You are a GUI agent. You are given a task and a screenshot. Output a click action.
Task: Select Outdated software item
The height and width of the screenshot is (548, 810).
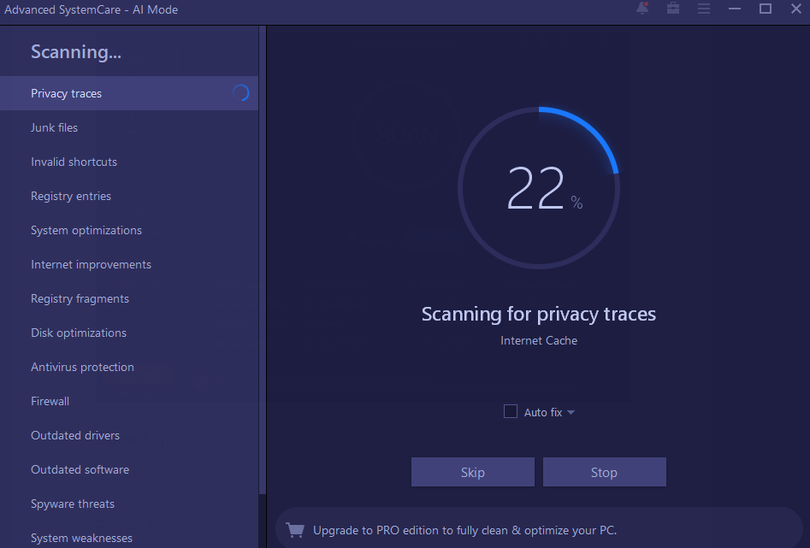[129, 469]
